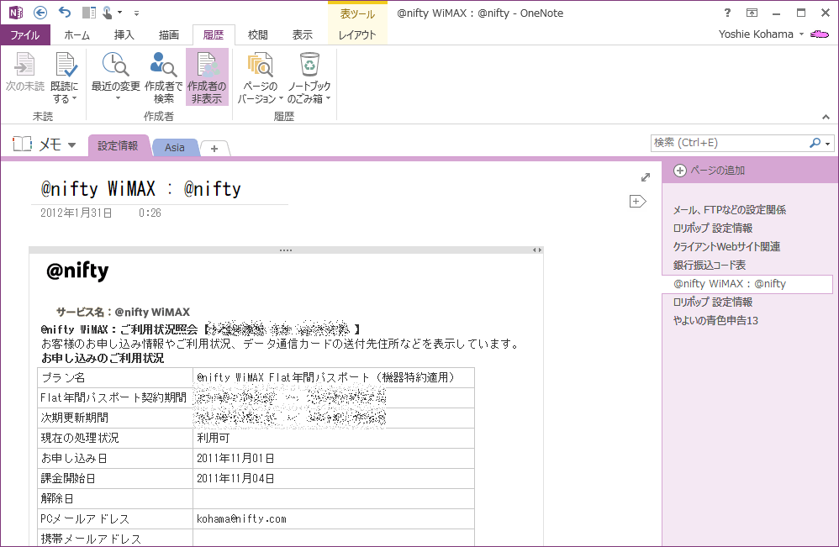Toggle touch/mouse mode icon
The width and height of the screenshot is (839, 547).
tap(108, 13)
